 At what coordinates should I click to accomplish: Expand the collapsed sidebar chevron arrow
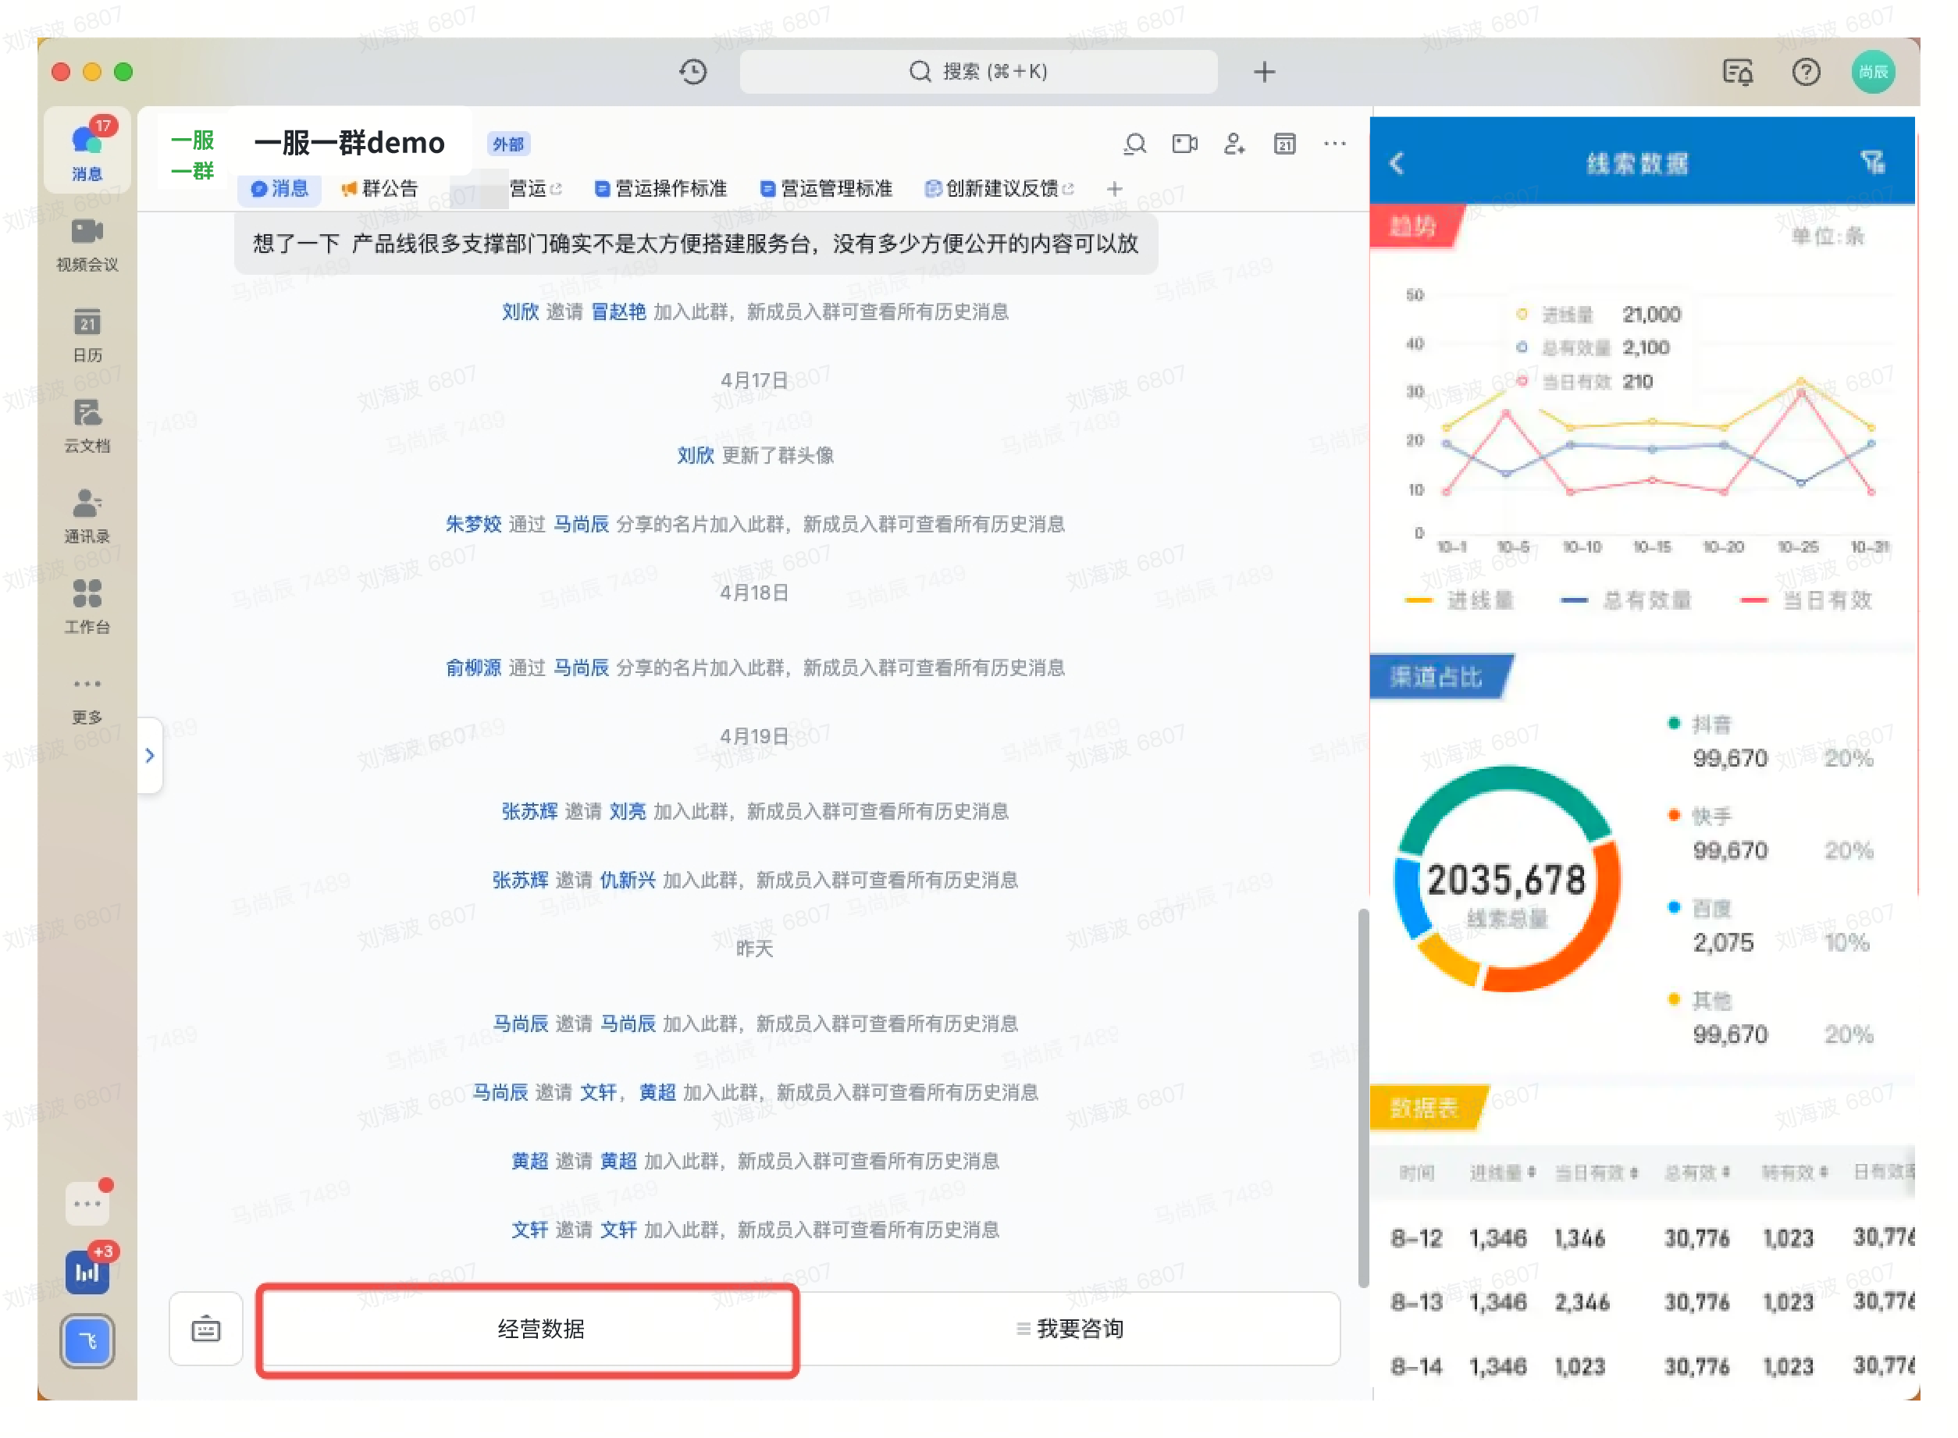[x=150, y=755]
